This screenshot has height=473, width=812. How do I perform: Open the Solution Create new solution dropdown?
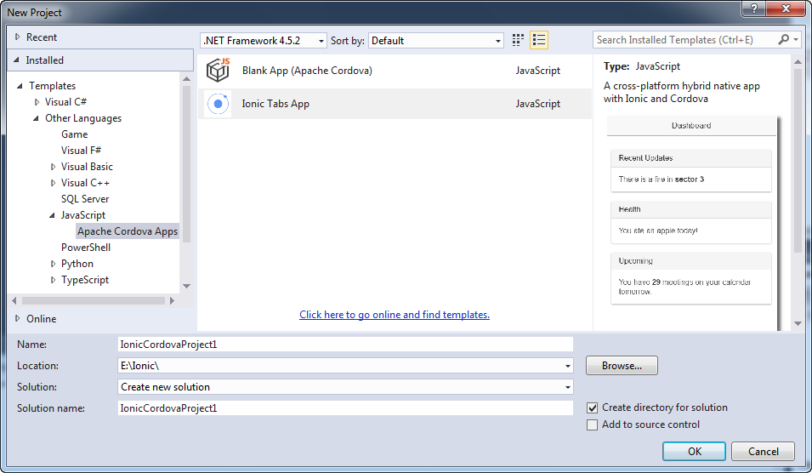point(568,387)
